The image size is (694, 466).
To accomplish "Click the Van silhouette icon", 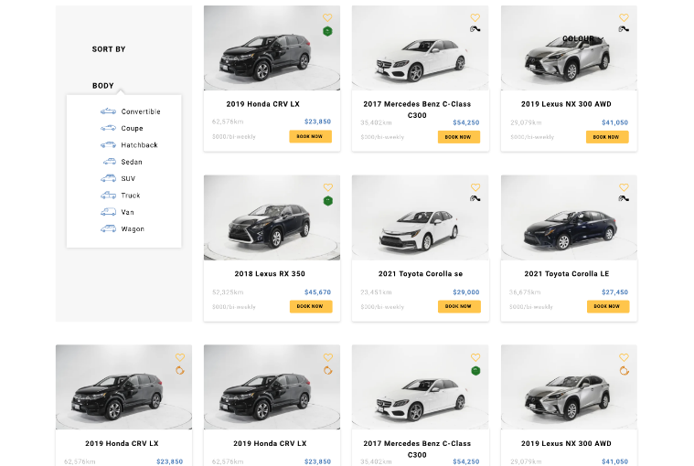I will tap(108, 212).
